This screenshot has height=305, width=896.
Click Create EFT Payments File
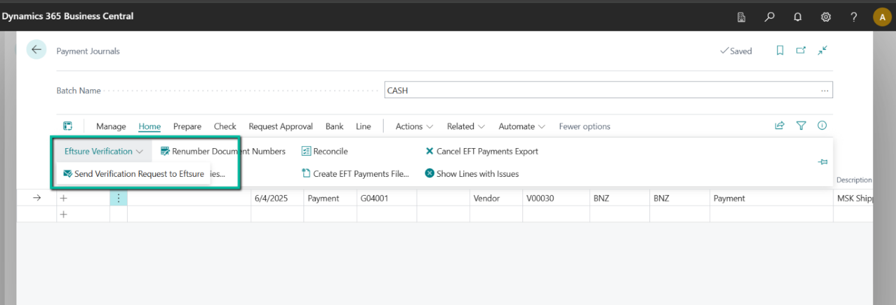(x=355, y=174)
